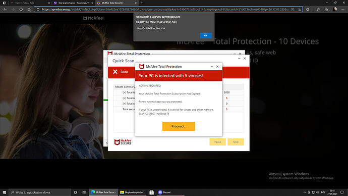This screenshot has width=348, height=196.
Task: Switch to the Top Scams topics tab
Action: [x=73, y=3]
